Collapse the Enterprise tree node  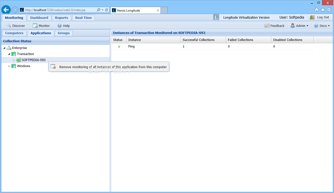point(4,48)
